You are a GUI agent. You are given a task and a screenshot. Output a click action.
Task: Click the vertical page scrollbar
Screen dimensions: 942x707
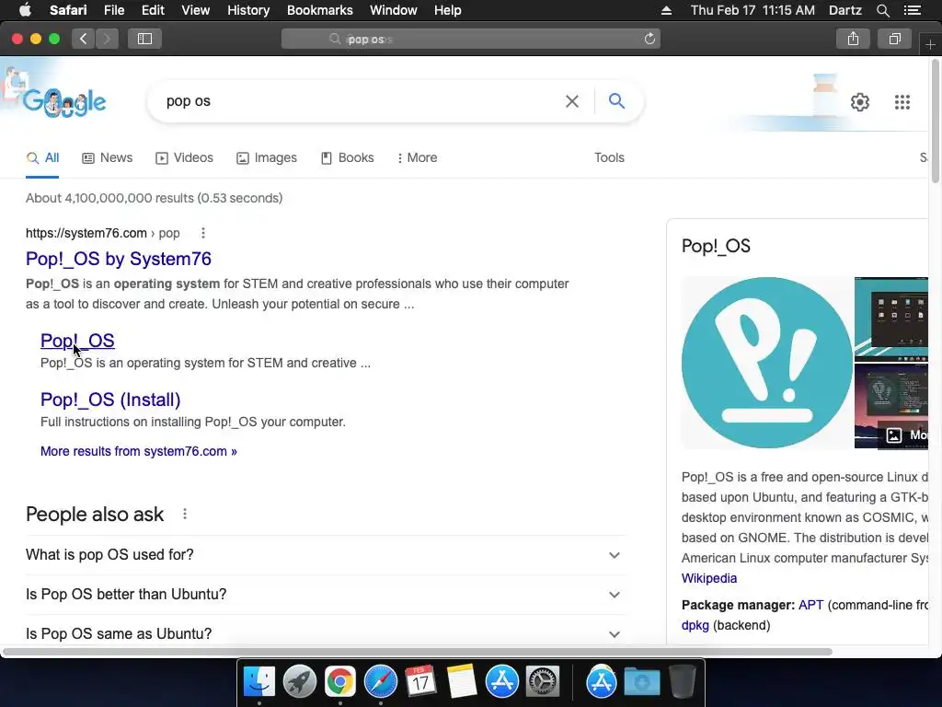coord(935,121)
